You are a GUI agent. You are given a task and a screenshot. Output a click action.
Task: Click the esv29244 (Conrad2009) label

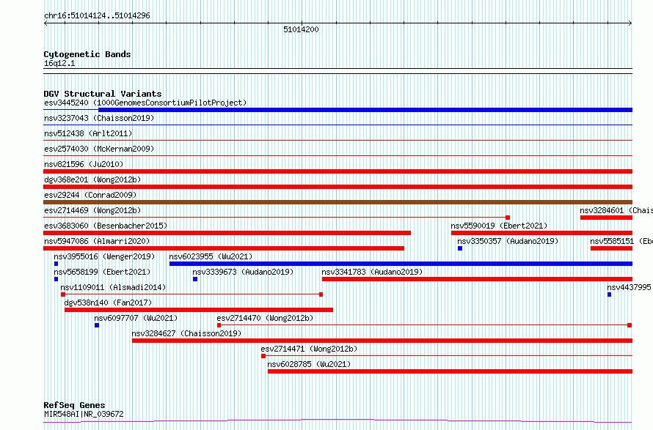pos(90,195)
